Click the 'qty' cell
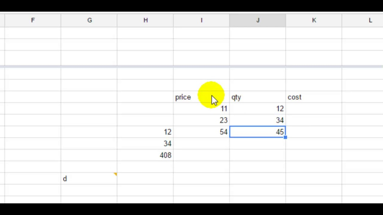Image resolution: width=383 pixels, height=215 pixels. tap(258, 97)
